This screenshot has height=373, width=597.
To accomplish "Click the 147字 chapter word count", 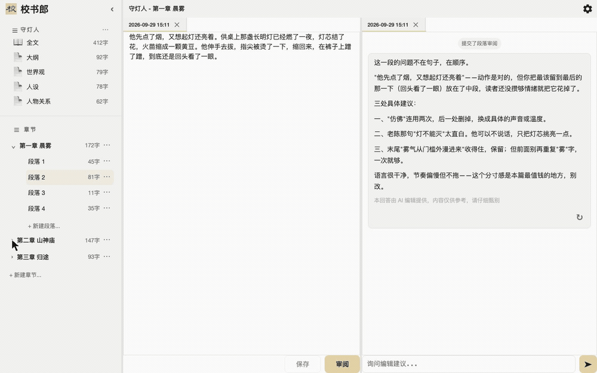I will click(92, 240).
